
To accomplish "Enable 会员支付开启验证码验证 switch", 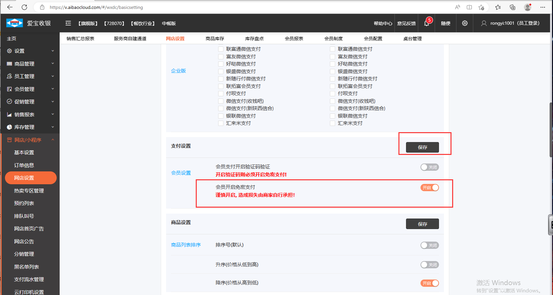I will click(x=429, y=167).
